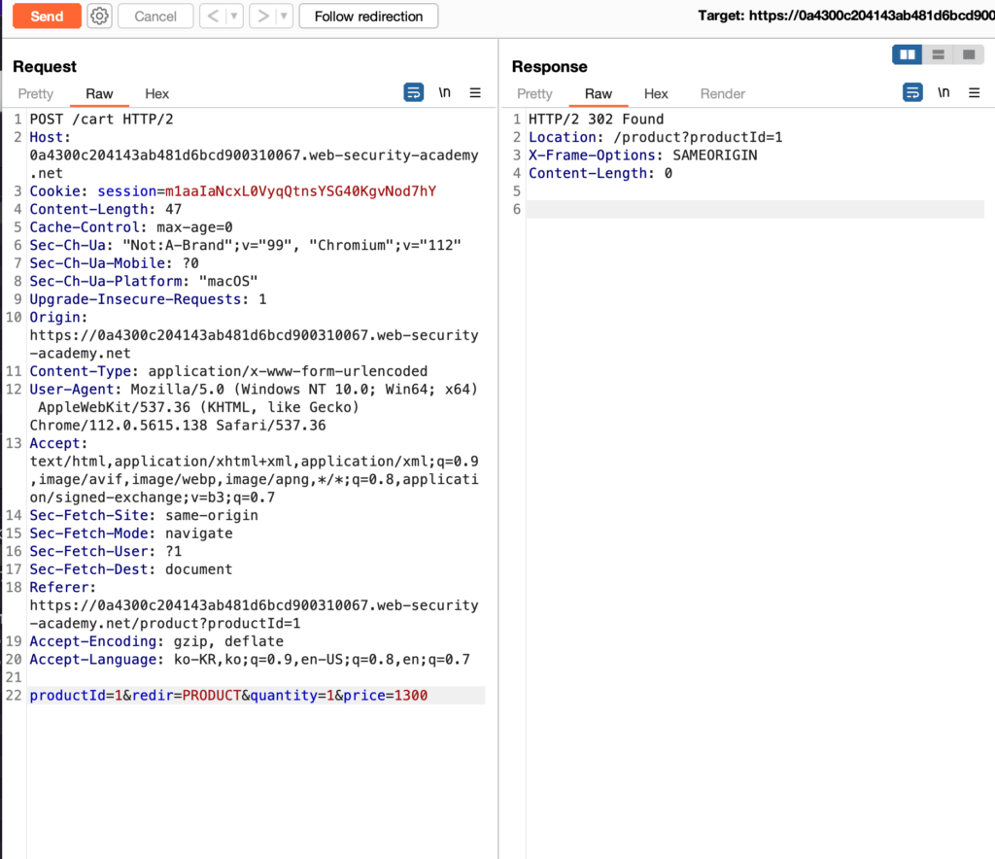Click Upgrade-Insecure-Requests header line

149,299
